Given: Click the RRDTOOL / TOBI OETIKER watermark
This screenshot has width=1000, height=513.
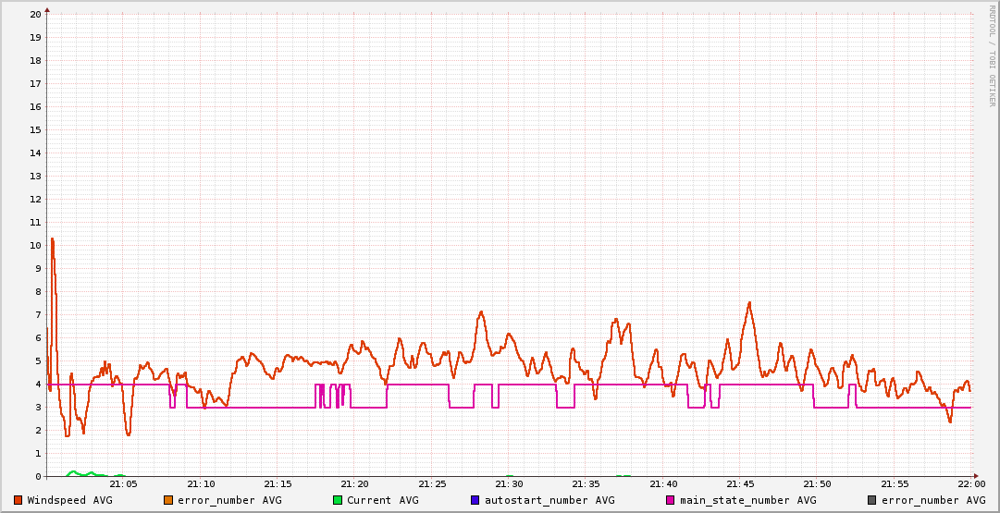Looking at the screenshot, I should click(x=993, y=55).
